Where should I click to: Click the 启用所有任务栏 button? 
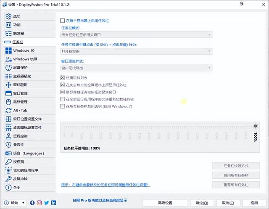pyautogui.click(x=236, y=175)
